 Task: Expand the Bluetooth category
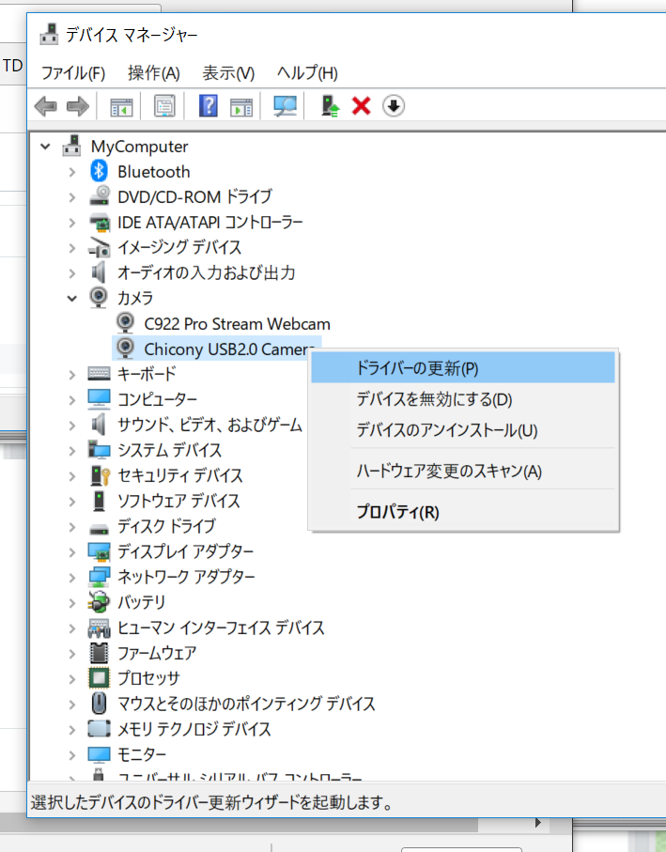[x=72, y=172]
